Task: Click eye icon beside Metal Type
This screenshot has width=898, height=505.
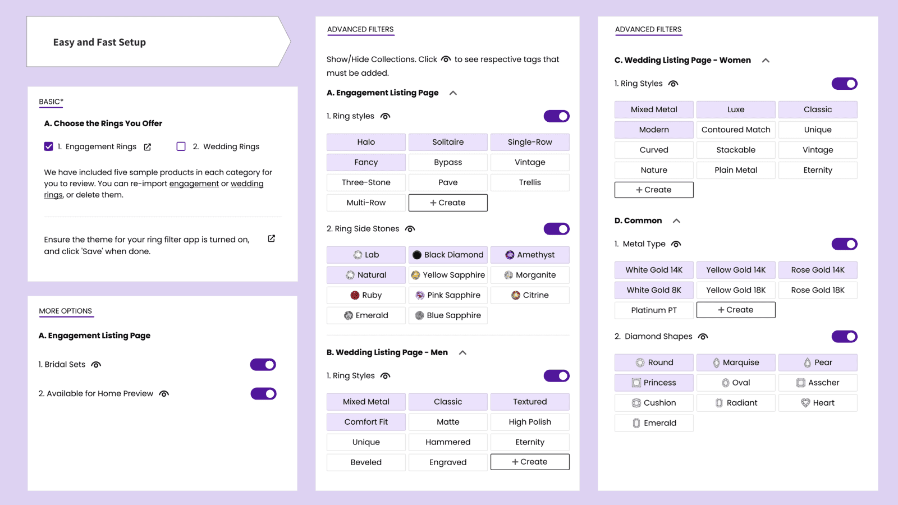Action: tap(676, 244)
